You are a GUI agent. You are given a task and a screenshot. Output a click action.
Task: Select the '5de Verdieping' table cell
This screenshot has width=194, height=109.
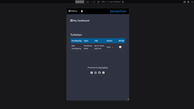(76, 47)
